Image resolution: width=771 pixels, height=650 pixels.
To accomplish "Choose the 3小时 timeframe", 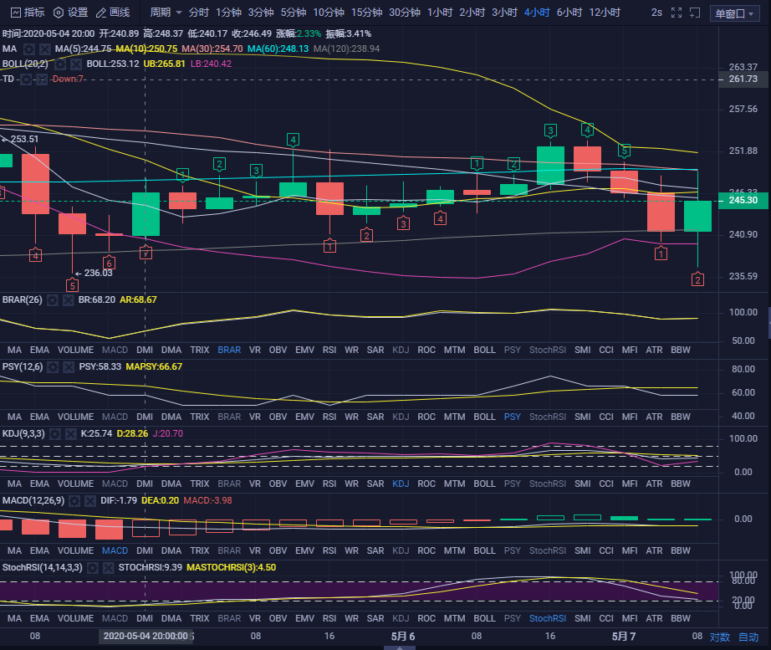I will pyautogui.click(x=504, y=13).
